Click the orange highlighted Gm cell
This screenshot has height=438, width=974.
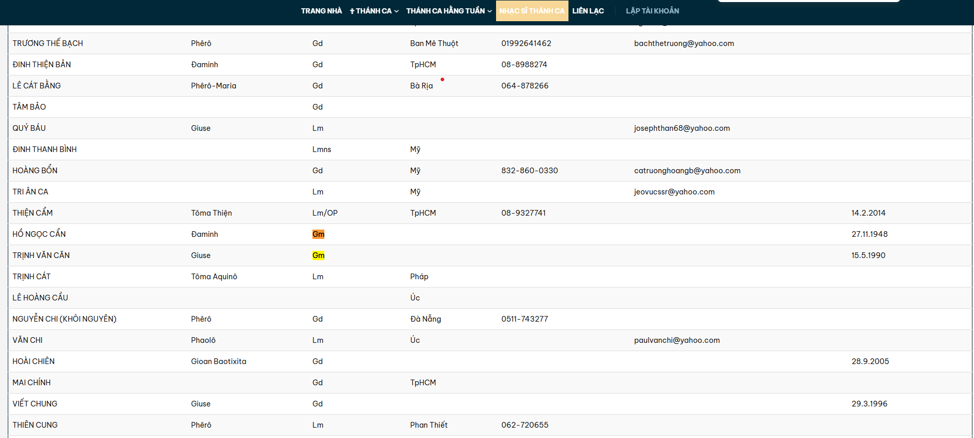[318, 234]
